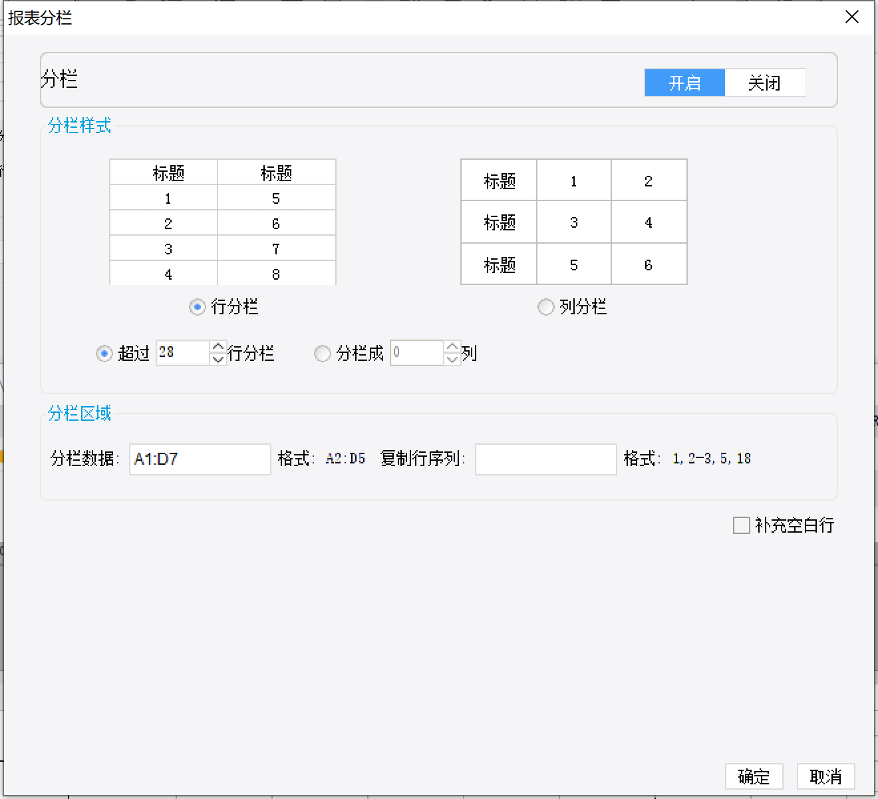Viewport: 878px width, 799px height.
Task: Decrease the 分栏成 column count stepper
Action: click(x=452, y=359)
